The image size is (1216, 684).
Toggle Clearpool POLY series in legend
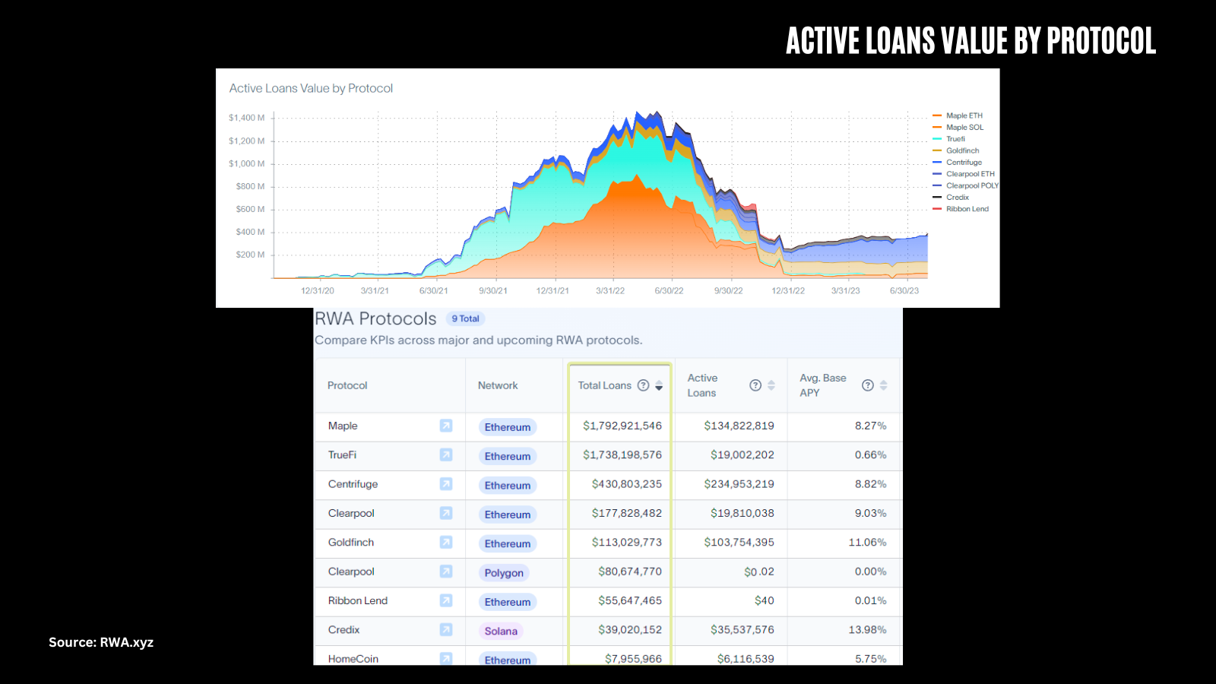tap(966, 185)
